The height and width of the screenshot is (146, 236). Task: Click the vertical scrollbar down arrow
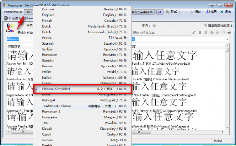(227, 128)
